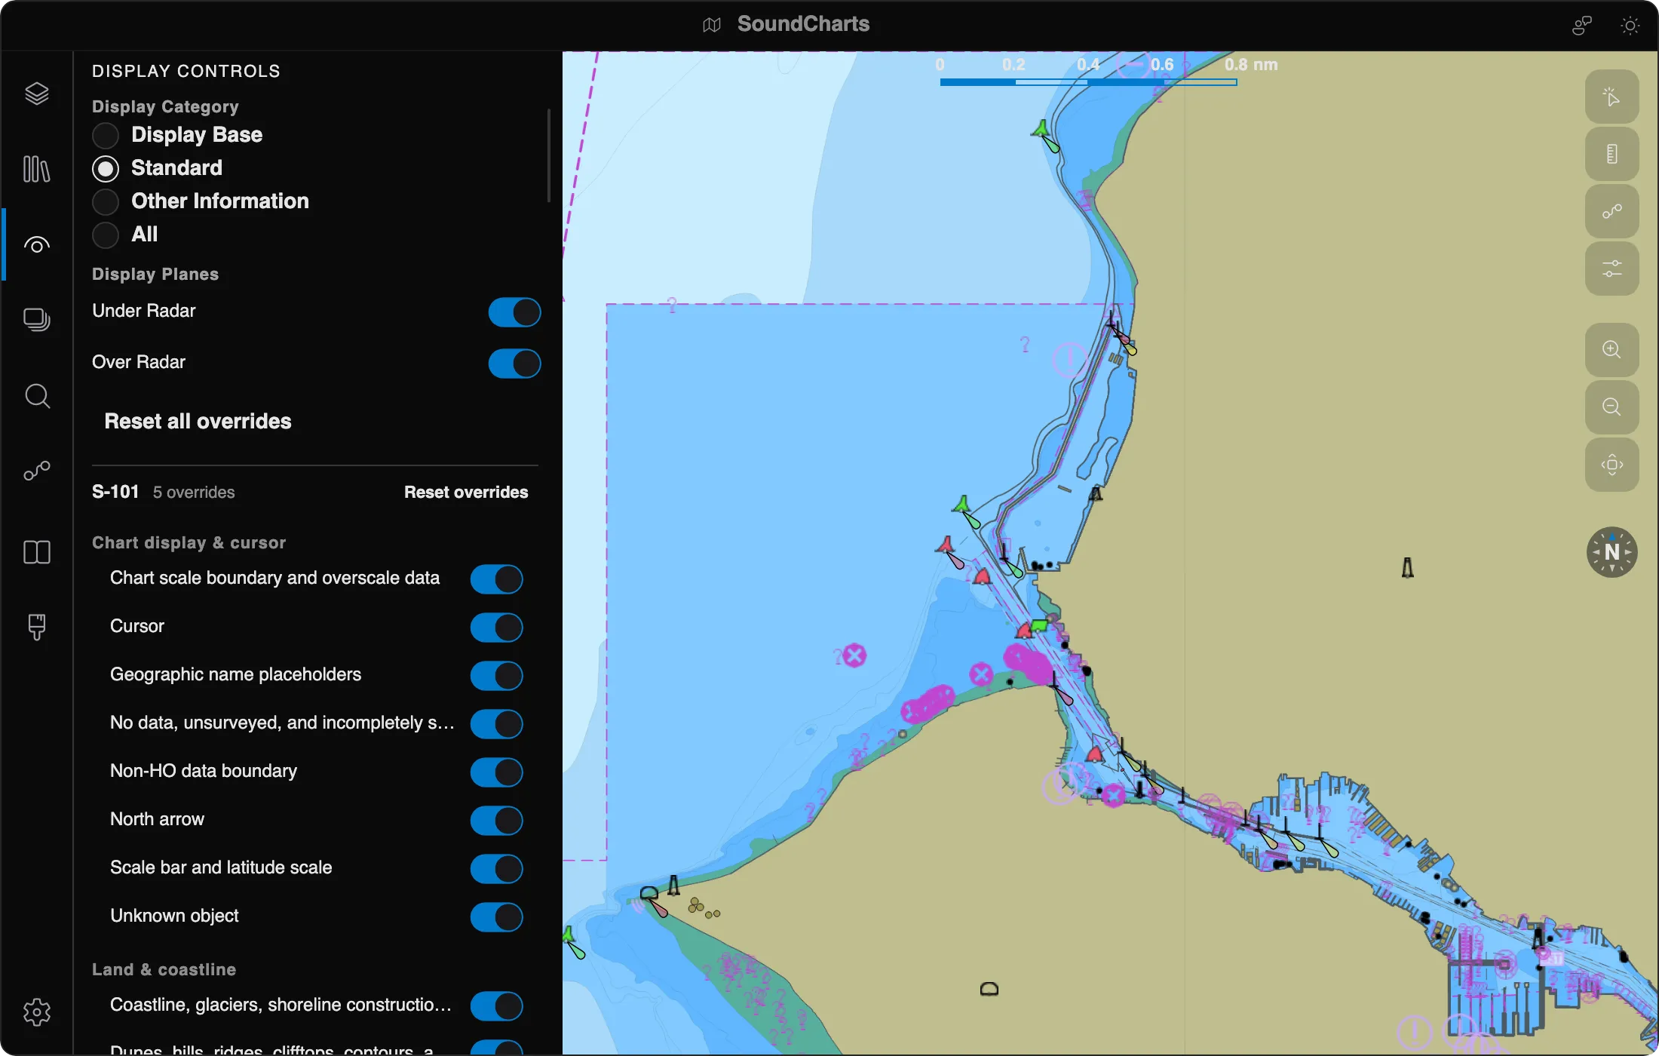Select the Standard display category

tap(106, 168)
